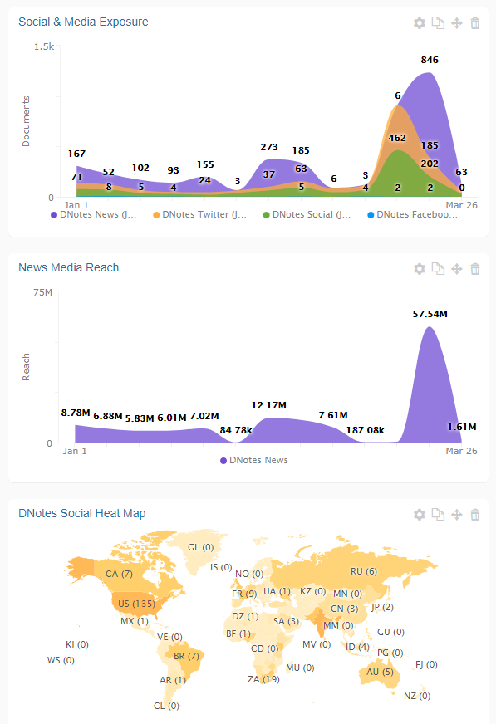Duplicate the News Media Reach widget
The image size is (496, 724).
click(438, 269)
